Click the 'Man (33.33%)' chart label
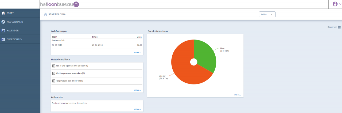 (x=225, y=50)
